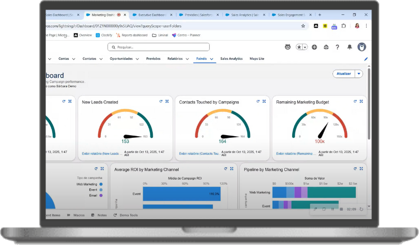Image resolution: width=419 pixels, height=245 pixels.
Task: Open the Chrome three-dot menu
Action: pyautogui.click(x=366, y=26)
